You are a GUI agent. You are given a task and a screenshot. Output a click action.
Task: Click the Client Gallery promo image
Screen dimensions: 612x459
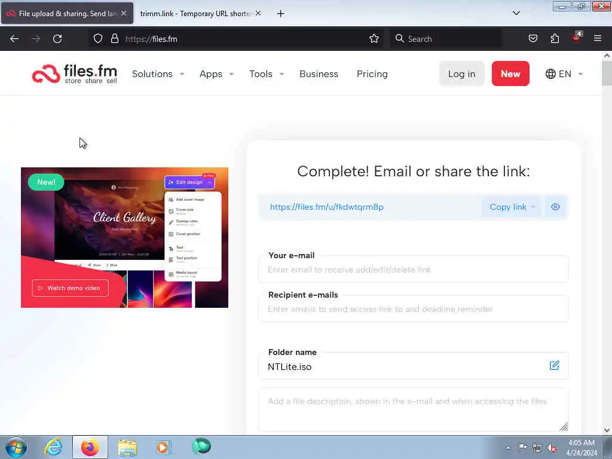tap(124, 237)
